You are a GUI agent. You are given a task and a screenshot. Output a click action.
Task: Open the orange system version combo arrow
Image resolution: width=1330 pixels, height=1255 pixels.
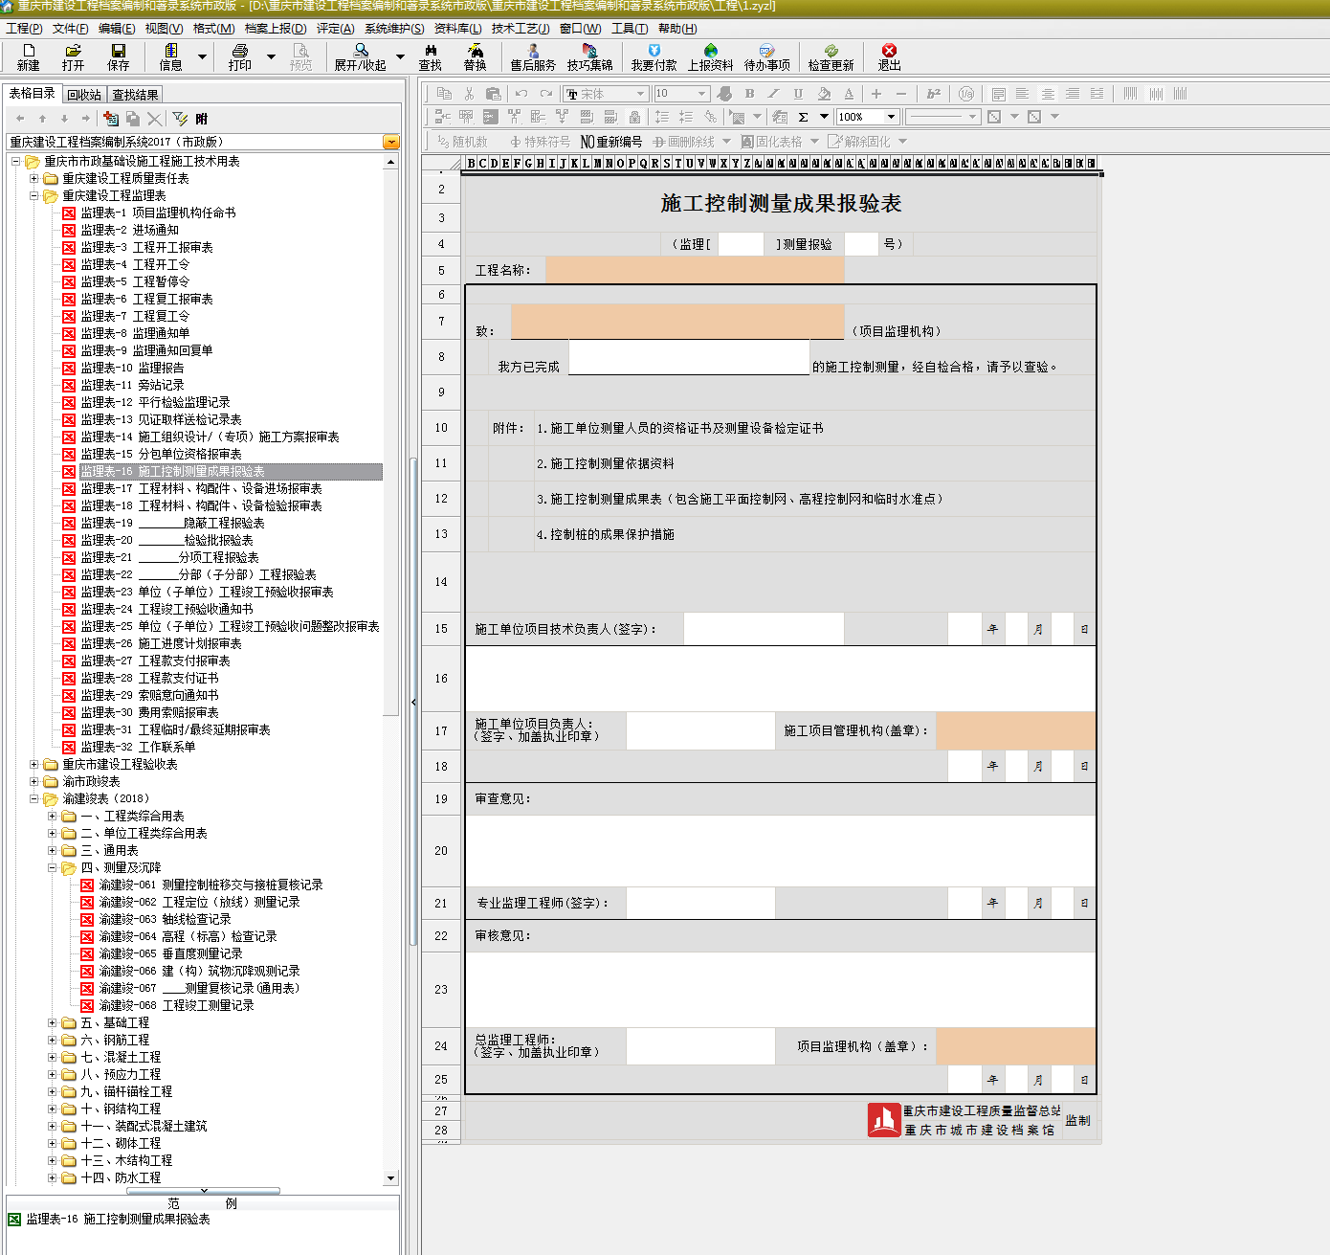(x=390, y=142)
